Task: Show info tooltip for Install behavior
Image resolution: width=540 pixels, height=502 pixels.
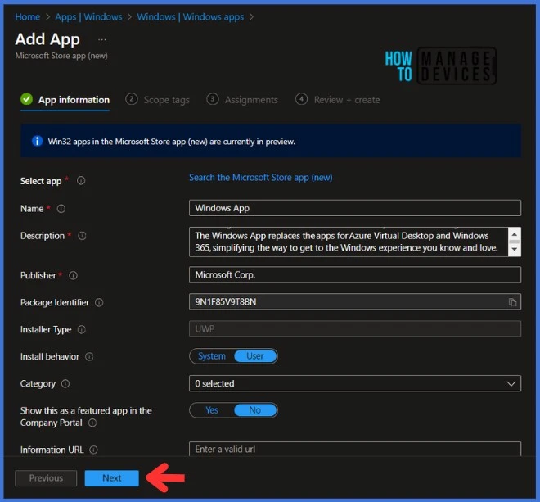Action: tap(89, 356)
